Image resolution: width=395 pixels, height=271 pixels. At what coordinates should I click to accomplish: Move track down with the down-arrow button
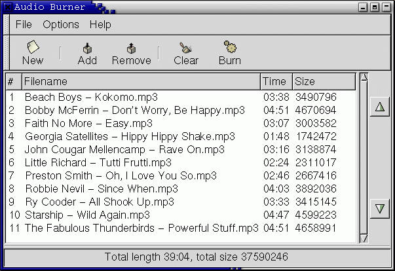point(380,209)
